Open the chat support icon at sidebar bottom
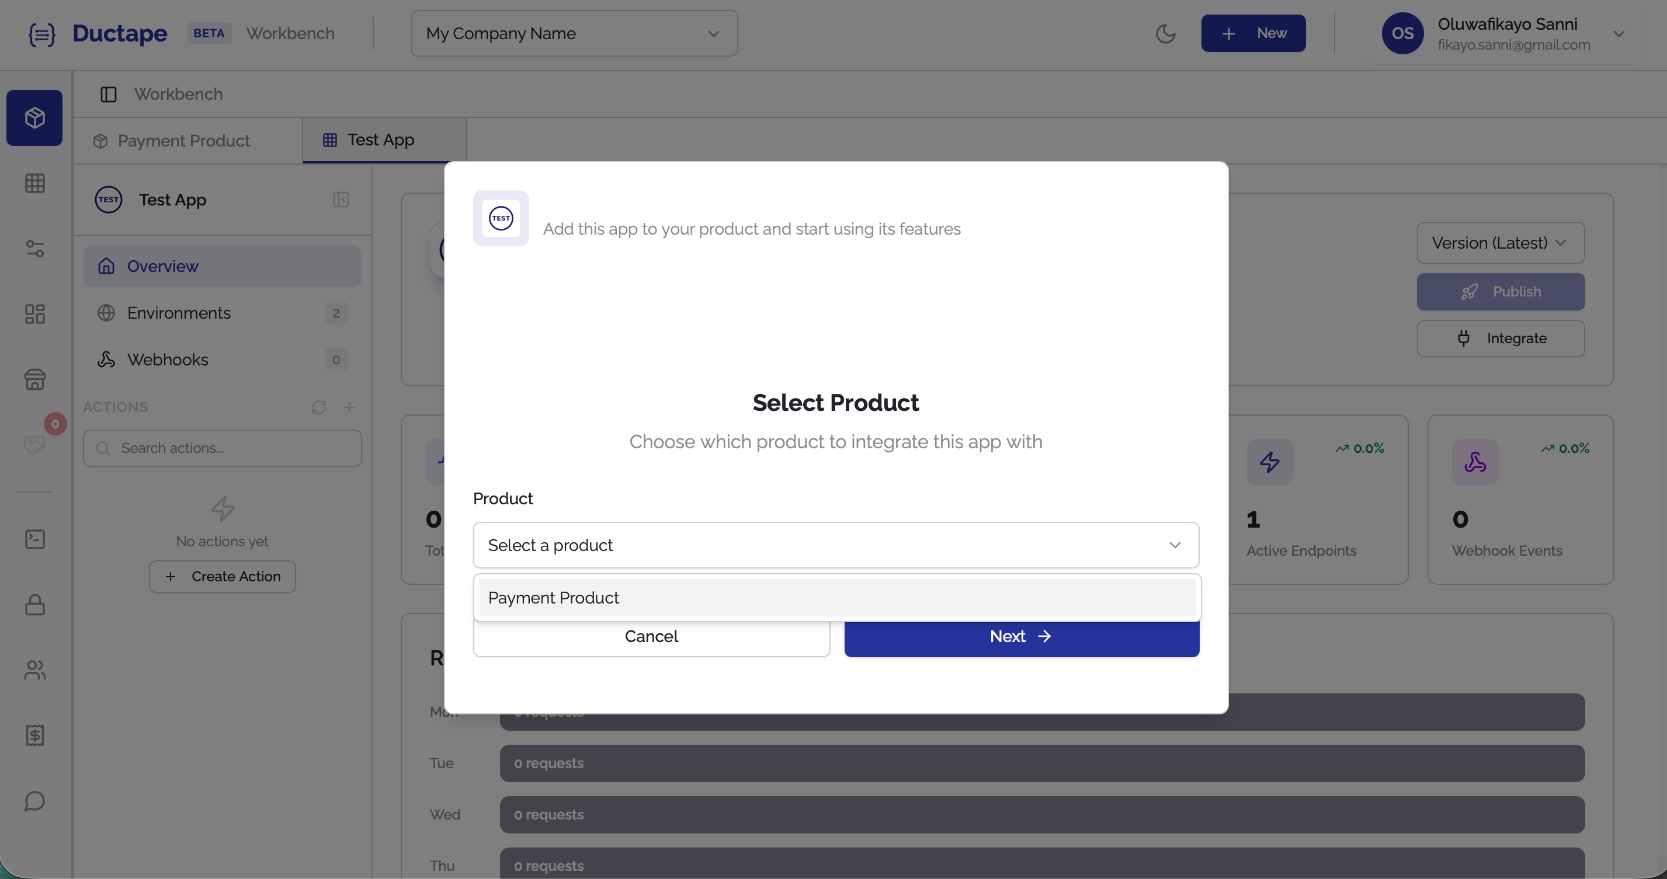The height and width of the screenshot is (879, 1667). [x=34, y=801]
